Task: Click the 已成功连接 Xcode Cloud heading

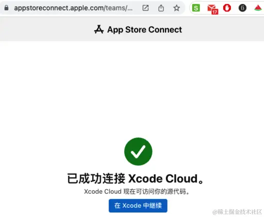Action: click(x=136, y=178)
